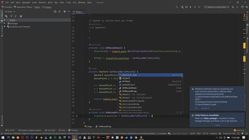Open the Tools menu
249x140 pixels.
[x=68, y=2]
